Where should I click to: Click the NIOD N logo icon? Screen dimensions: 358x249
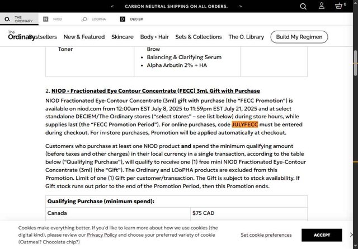pyautogui.click(x=46, y=19)
